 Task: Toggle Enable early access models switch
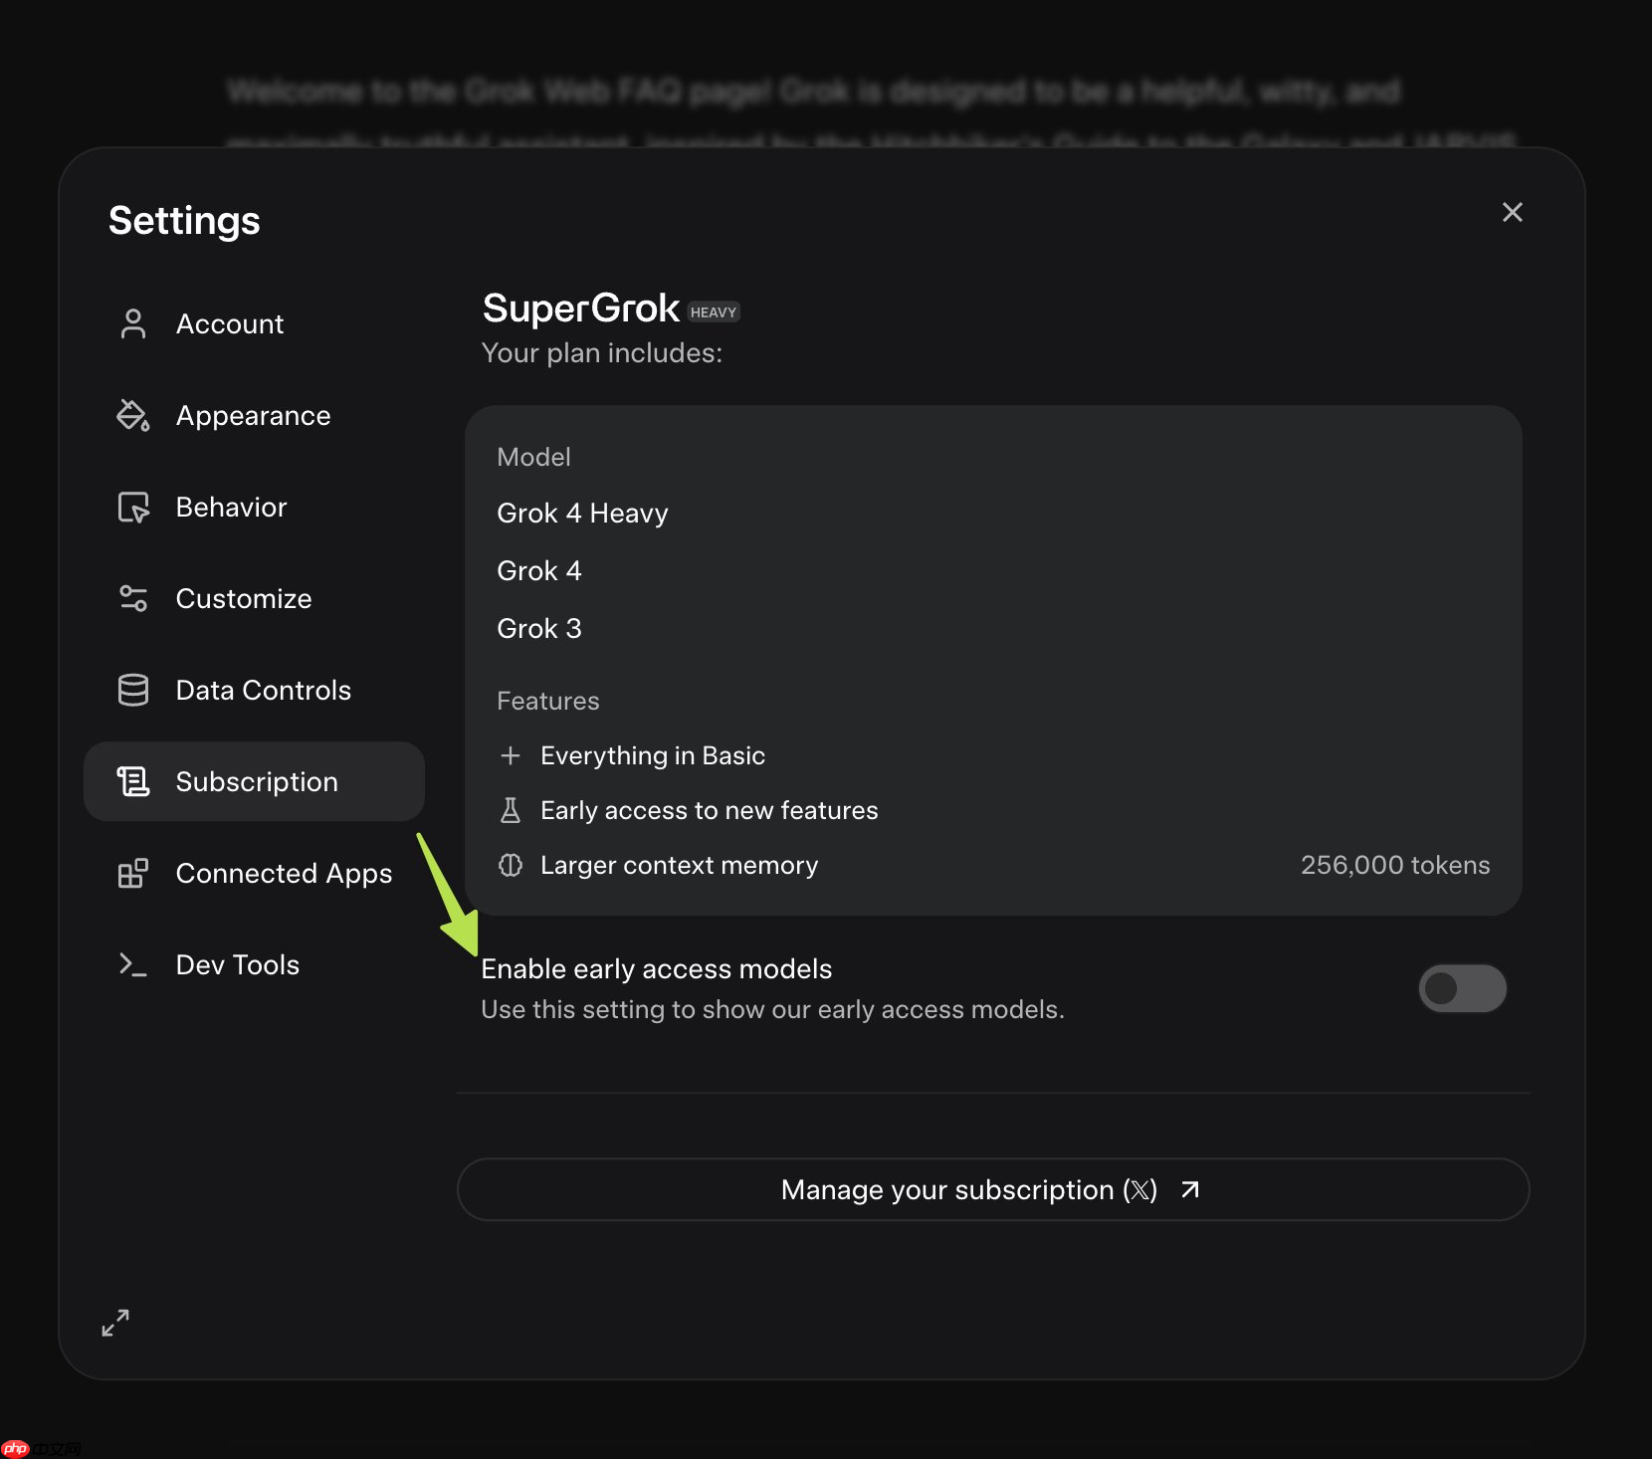1462,988
